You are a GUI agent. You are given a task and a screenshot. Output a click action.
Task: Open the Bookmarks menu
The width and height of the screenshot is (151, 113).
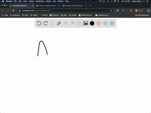coord(40,1)
